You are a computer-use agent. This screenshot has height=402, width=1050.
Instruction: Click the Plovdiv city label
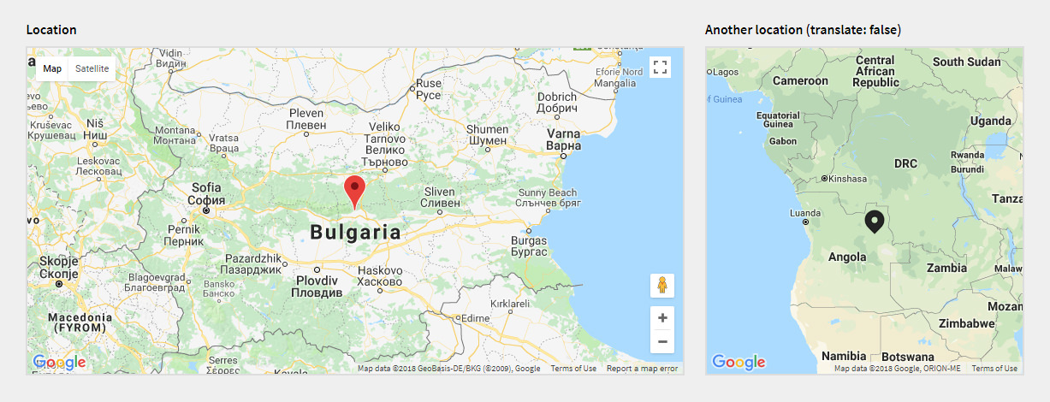(317, 287)
